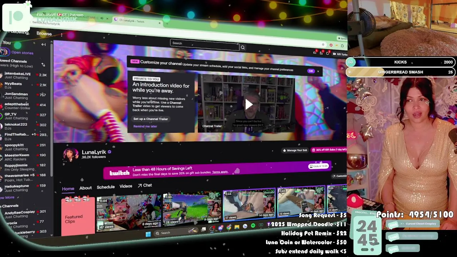The image size is (457, 257).
Task: Open Google Chrome from the taskbar
Action: (x=228, y=227)
